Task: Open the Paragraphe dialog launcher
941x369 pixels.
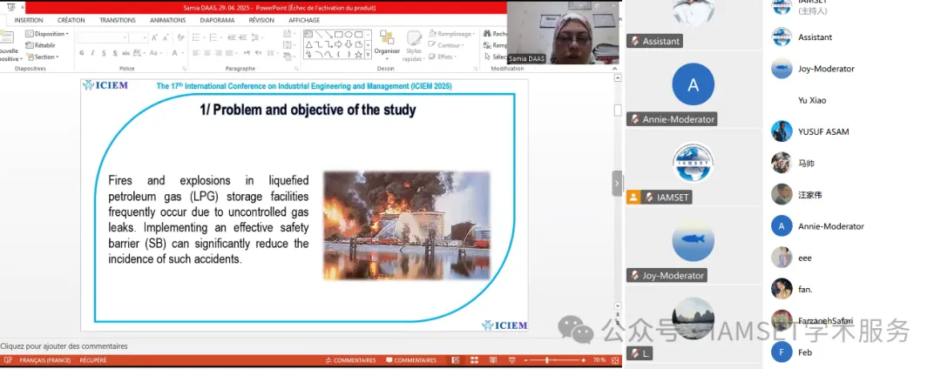Action: (296, 69)
